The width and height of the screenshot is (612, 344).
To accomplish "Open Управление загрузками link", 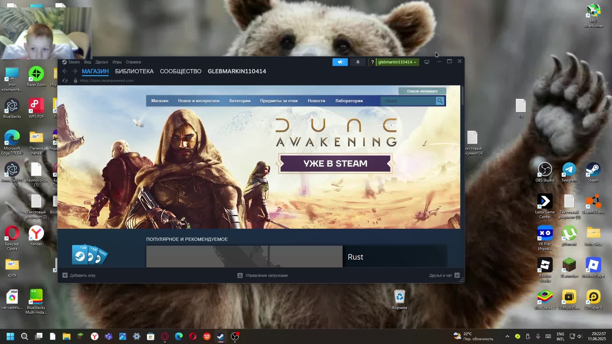I will coord(266,276).
